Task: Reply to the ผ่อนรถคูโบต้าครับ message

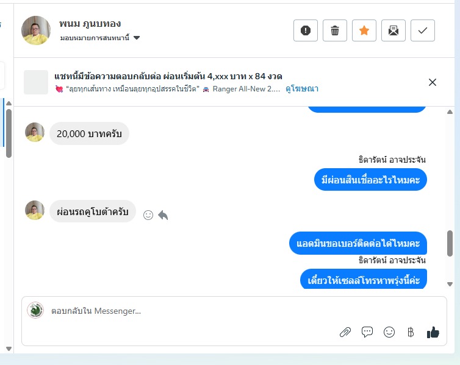Action: click(163, 215)
